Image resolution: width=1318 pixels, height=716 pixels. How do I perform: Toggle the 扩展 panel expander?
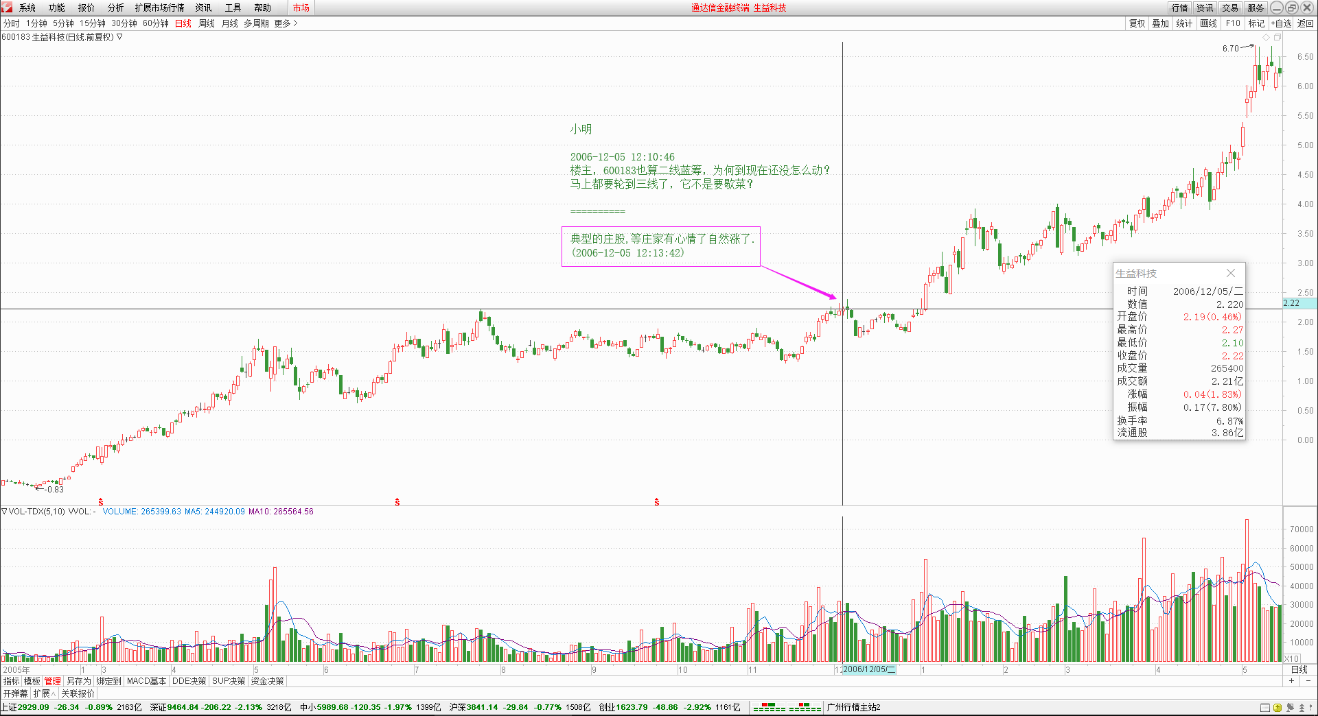click(x=44, y=693)
